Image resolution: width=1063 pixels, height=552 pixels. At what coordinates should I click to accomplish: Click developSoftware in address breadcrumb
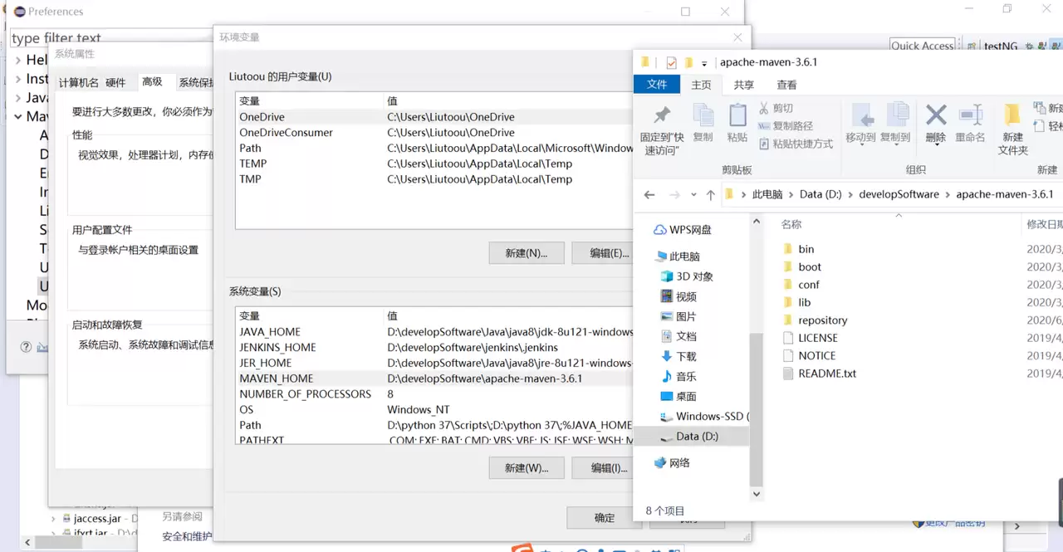[x=899, y=194]
